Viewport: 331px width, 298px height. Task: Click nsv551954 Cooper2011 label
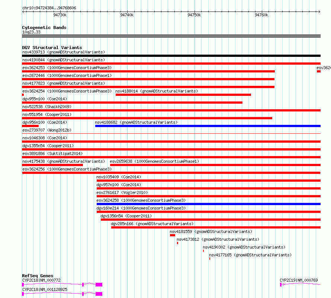click(x=47, y=114)
